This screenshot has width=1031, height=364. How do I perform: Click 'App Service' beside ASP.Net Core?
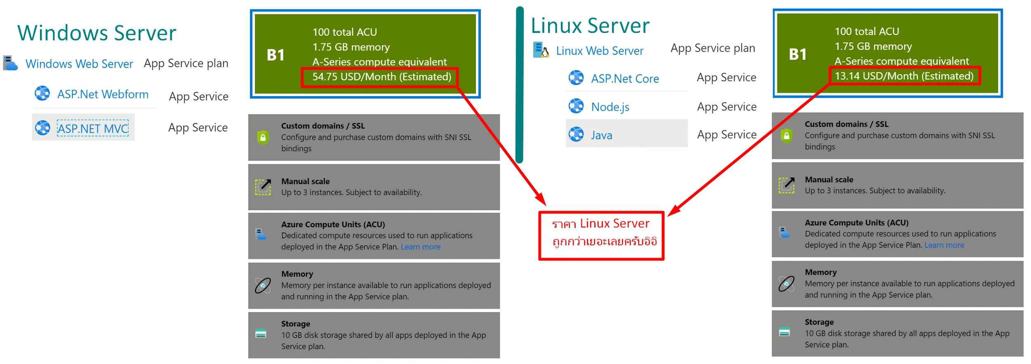coord(726,78)
